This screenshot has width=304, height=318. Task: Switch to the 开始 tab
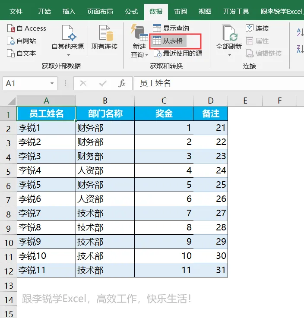pos(44,12)
